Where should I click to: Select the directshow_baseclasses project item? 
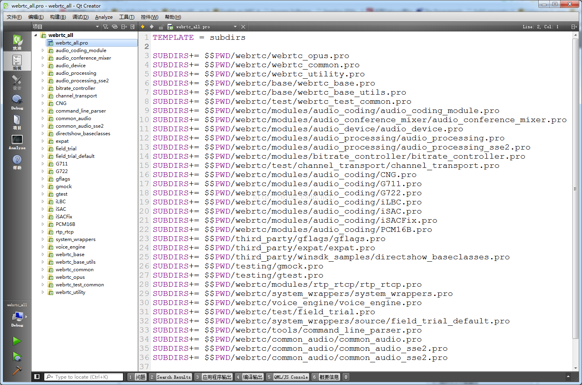tap(83, 134)
